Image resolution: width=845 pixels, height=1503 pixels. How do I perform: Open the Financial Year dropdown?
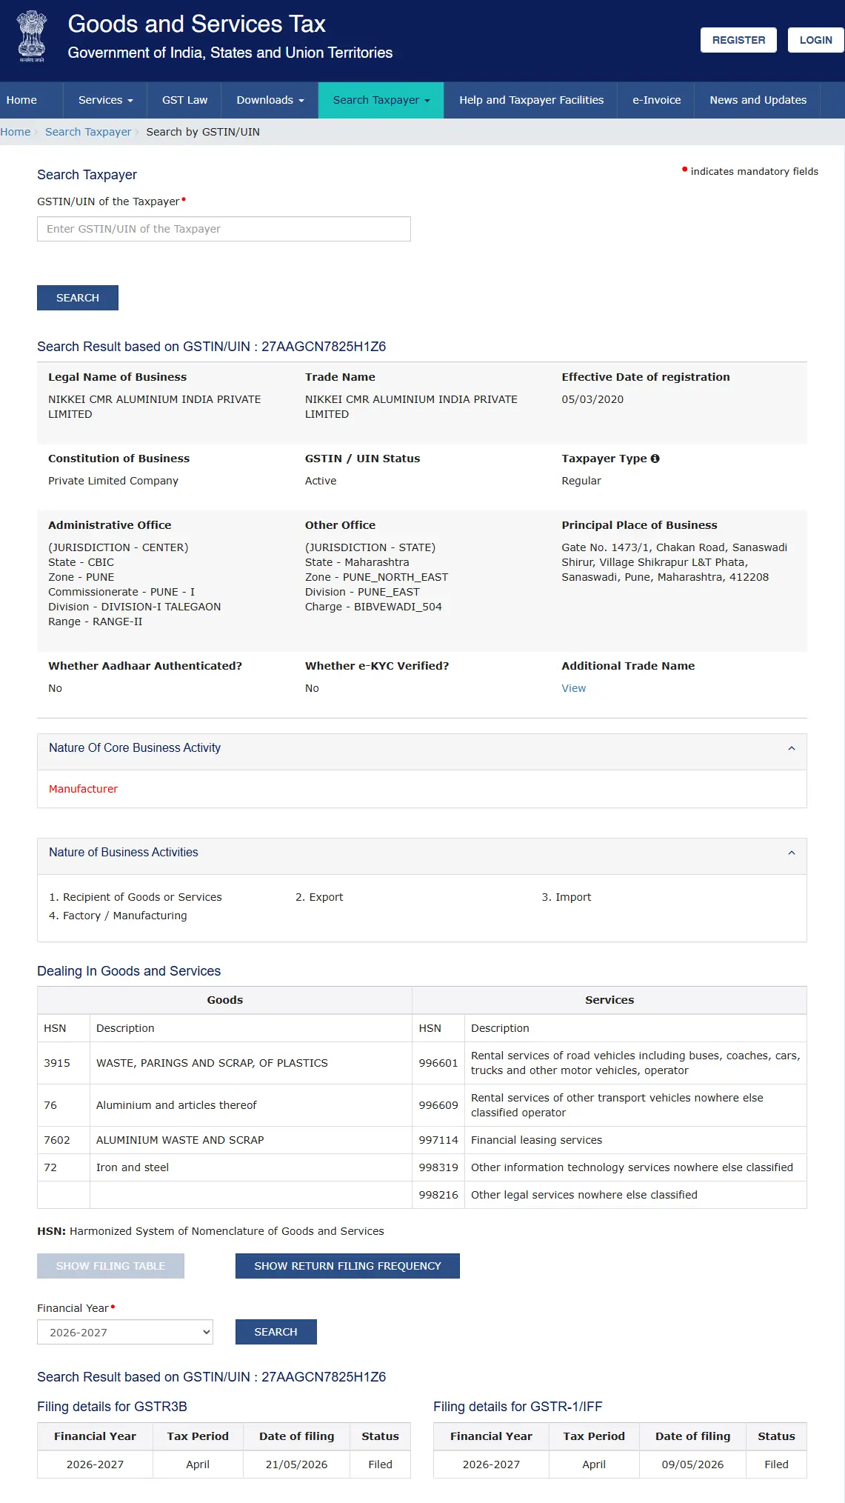point(125,1332)
